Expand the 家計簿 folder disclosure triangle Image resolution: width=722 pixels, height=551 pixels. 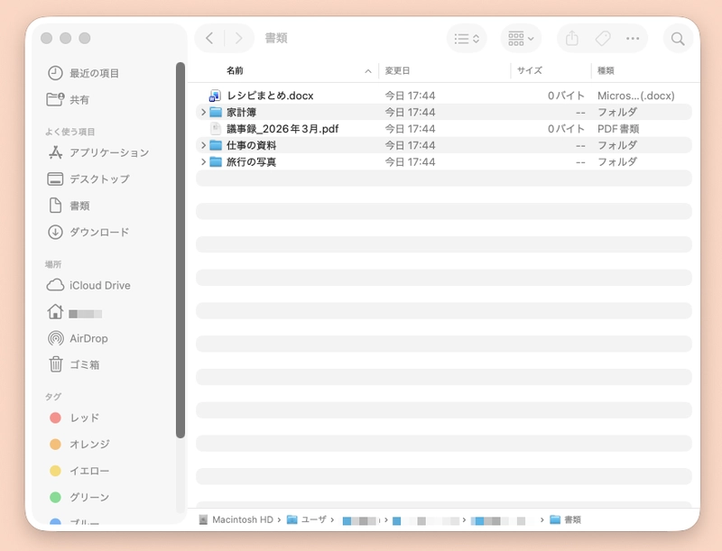(204, 112)
